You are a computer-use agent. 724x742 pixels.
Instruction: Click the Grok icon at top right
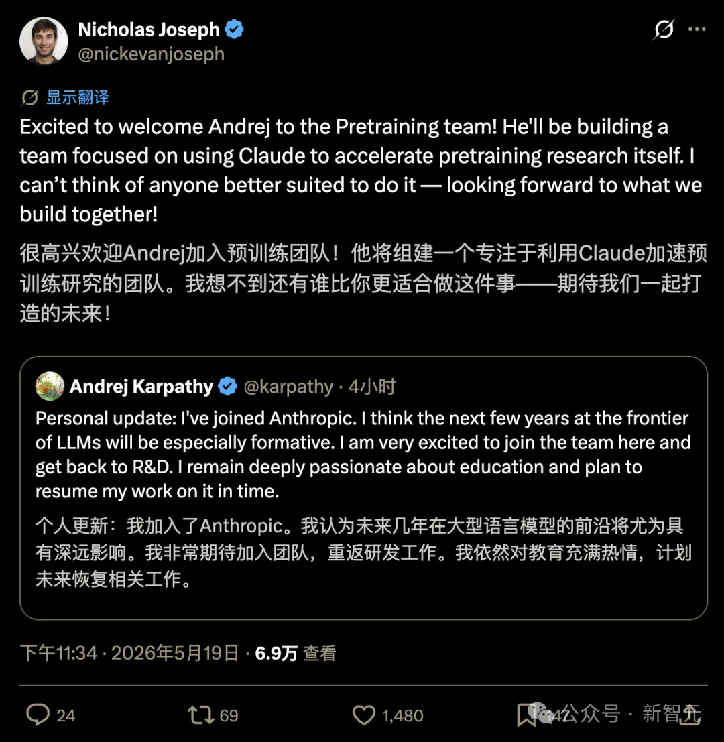[664, 29]
